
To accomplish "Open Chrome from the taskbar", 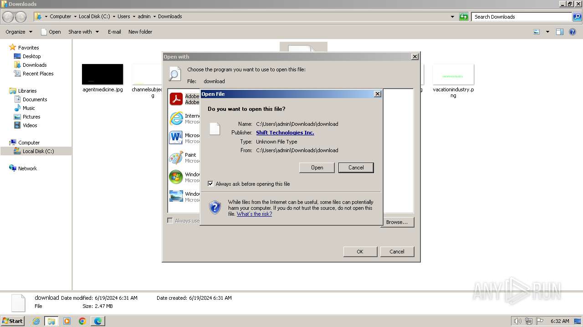I will 82,321.
